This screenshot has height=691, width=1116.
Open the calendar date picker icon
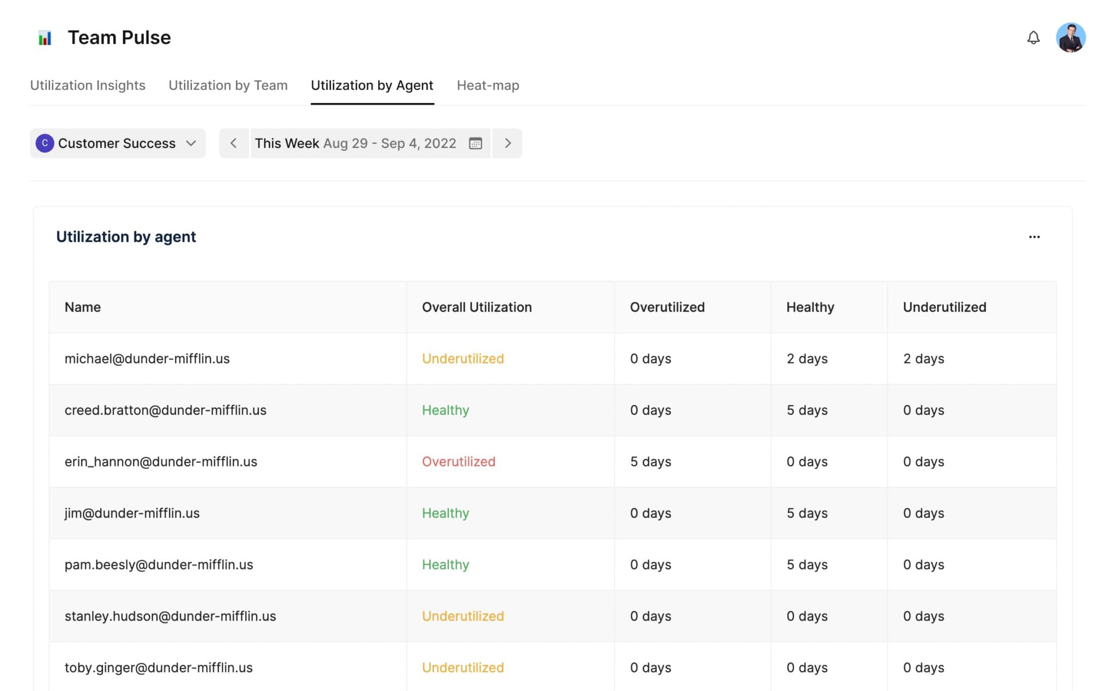475,143
